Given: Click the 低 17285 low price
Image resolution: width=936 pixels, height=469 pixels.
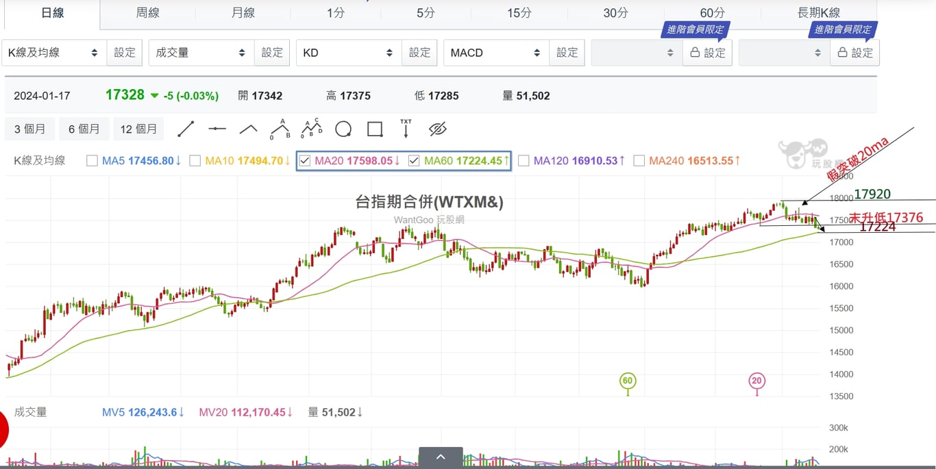Looking at the screenshot, I should coord(436,96).
